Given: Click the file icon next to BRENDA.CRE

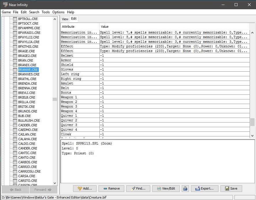Looking at the screenshot, I should coord(15,84).
